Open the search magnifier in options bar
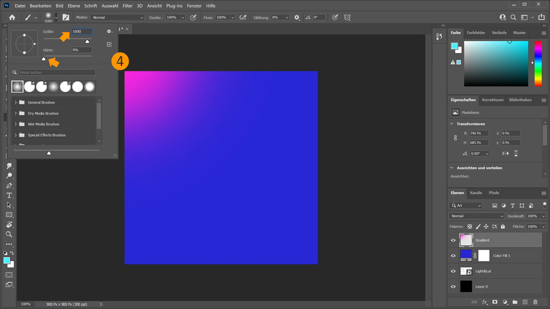Screen dimensions: 550x309 point(513,17)
